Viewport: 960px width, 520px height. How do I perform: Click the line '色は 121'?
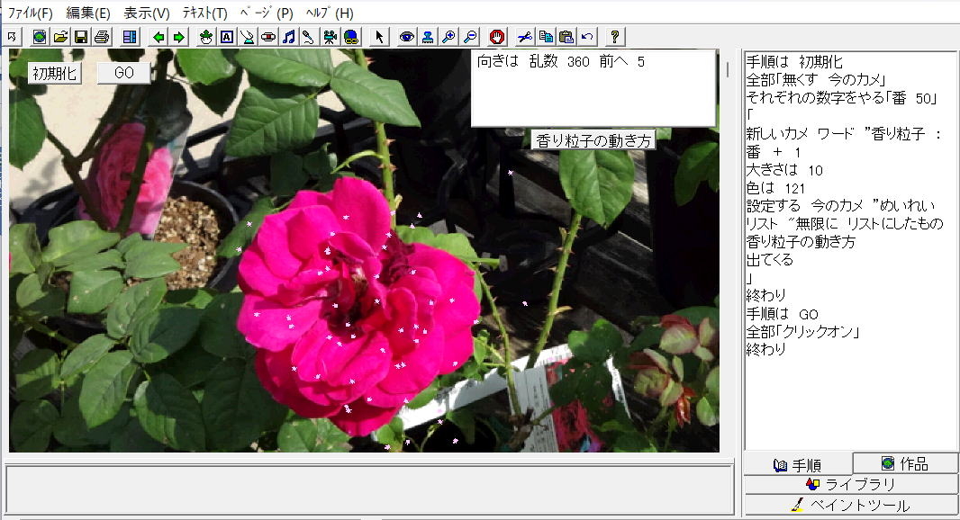(775, 188)
